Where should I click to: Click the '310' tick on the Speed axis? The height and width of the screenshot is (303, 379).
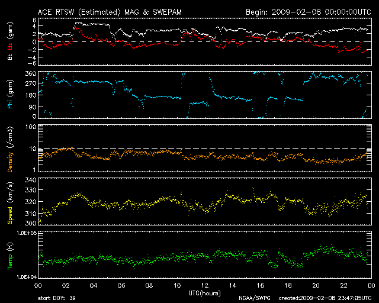31,214
